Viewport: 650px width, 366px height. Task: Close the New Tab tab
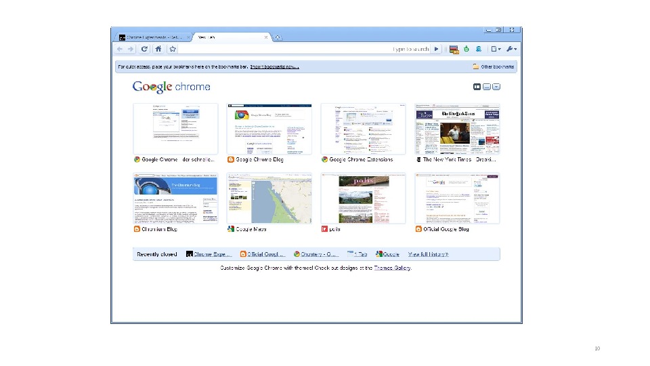click(266, 37)
